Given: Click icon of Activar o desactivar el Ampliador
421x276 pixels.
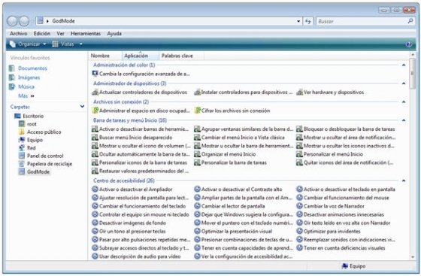Looking at the screenshot, I should (95, 190).
